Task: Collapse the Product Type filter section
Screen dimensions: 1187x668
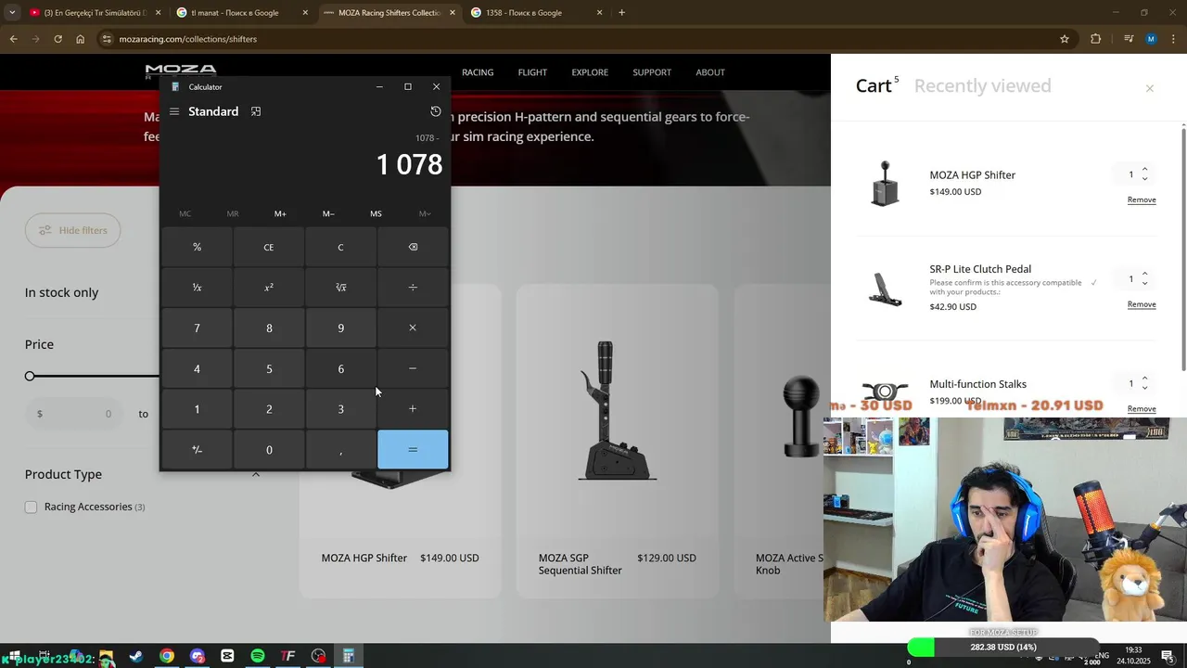Action: [x=256, y=474]
